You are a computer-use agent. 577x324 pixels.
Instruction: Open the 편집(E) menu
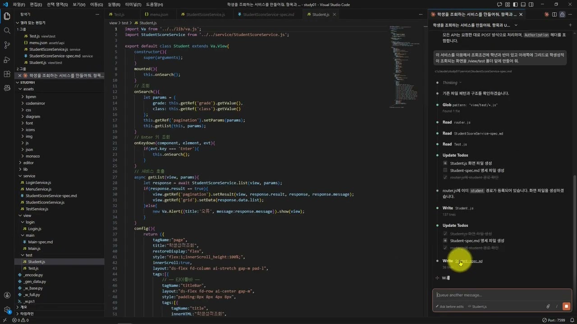(x=36, y=4)
